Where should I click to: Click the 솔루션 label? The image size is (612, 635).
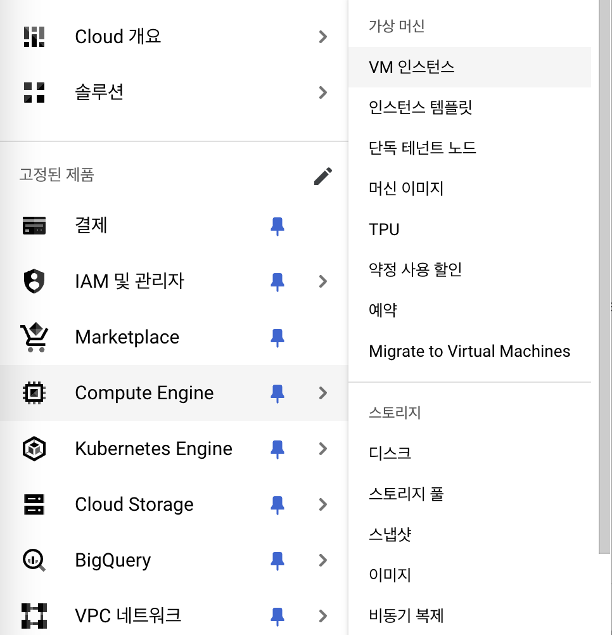coord(99,92)
